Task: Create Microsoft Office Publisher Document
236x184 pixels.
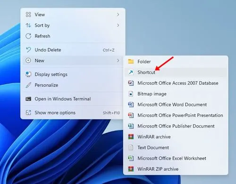Action: coord(176,126)
